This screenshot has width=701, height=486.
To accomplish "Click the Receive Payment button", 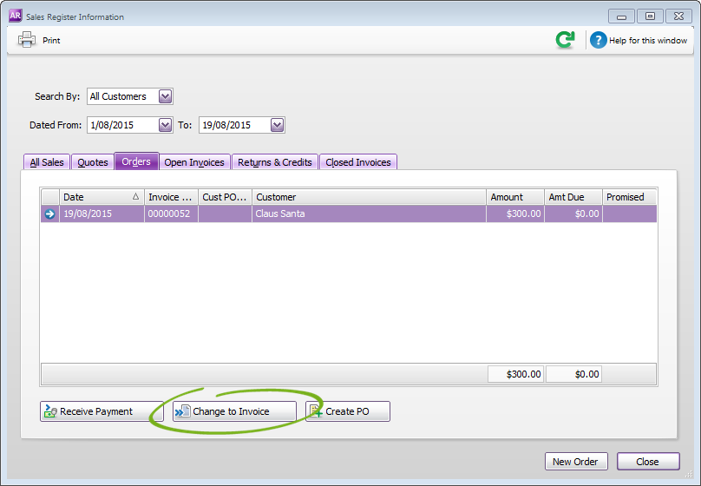I will pos(102,411).
